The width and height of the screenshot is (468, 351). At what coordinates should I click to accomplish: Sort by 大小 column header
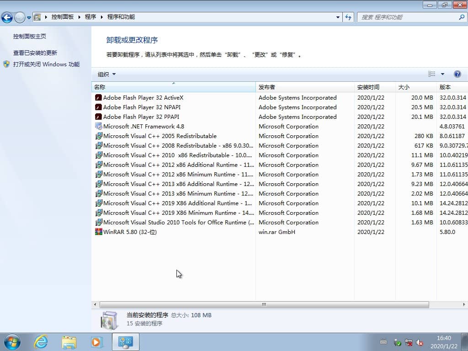(x=416, y=87)
